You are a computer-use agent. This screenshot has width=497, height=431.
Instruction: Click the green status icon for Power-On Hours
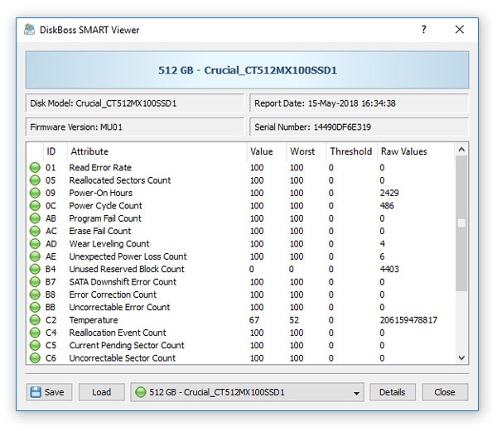pos(35,193)
